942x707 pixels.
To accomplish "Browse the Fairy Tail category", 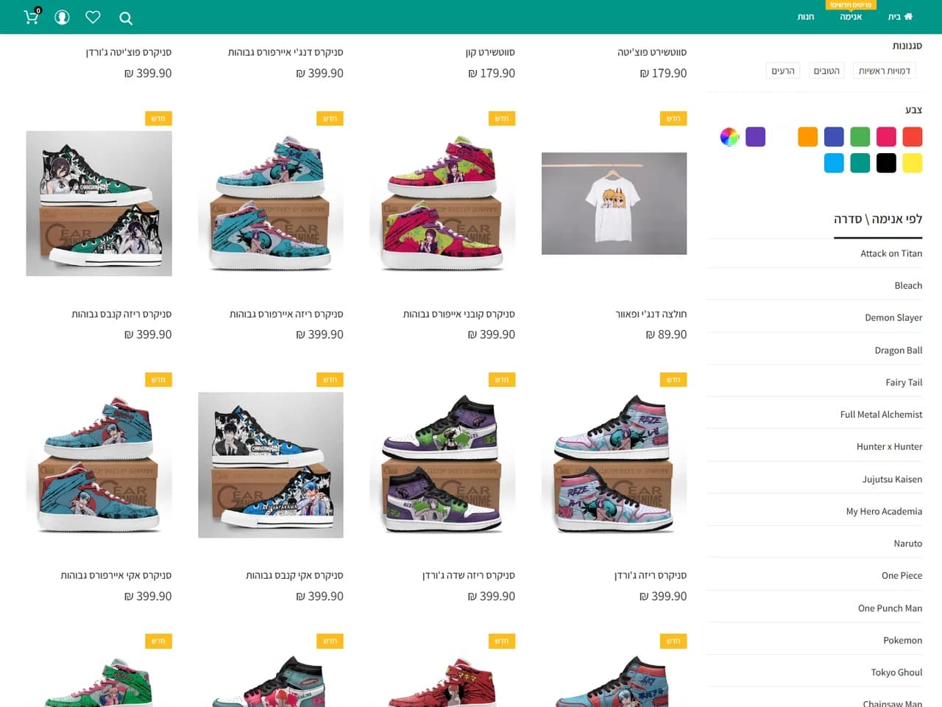I will pyautogui.click(x=904, y=382).
